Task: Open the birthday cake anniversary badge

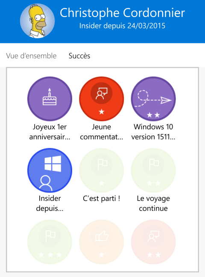Action: click(x=50, y=99)
